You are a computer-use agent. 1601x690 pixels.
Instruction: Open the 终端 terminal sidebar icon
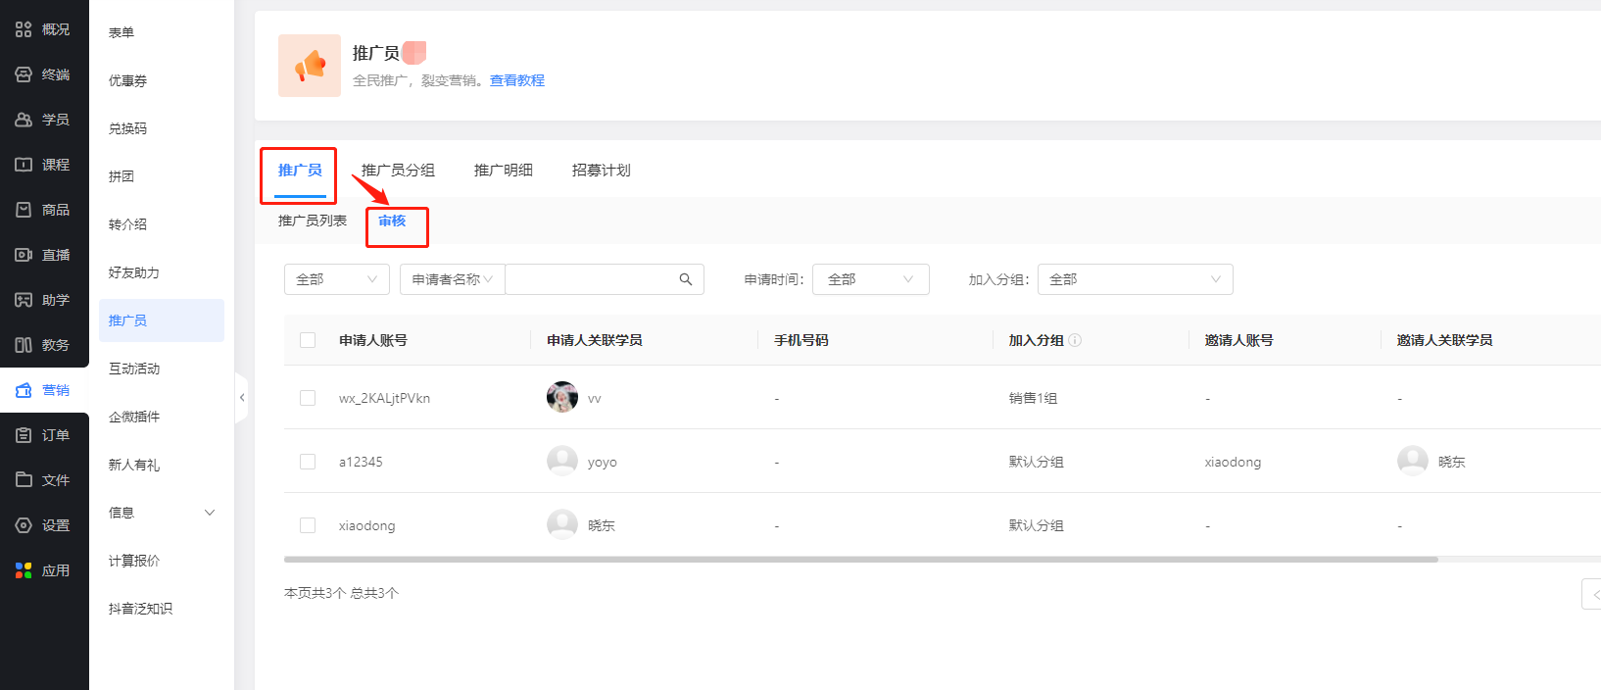pyautogui.click(x=24, y=74)
